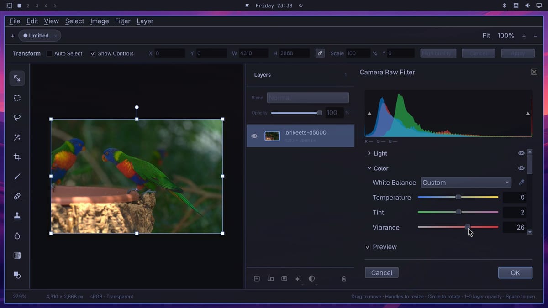Toggle histogram shadow clipping triangle
This screenshot has height=308, width=548.
pos(369,114)
